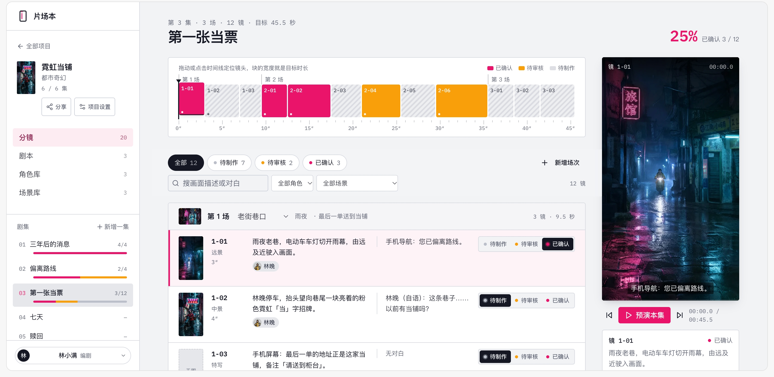
Task: Click 新增一集 link
Action: [x=113, y=227]
